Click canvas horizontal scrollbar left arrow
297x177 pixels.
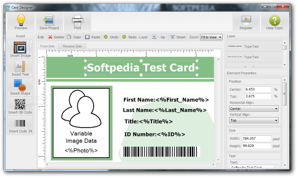[x=47, y=164]
